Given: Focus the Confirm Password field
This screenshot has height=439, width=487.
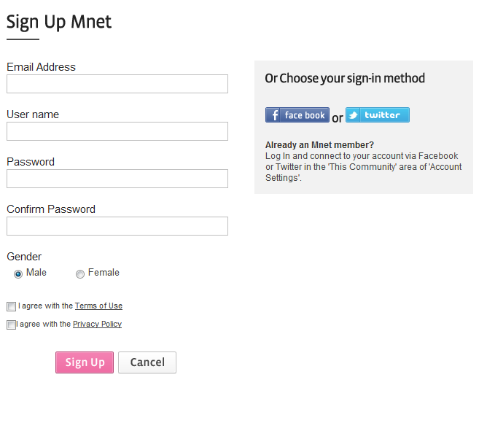Looking at the screenshot, I should tap(117, 226).
